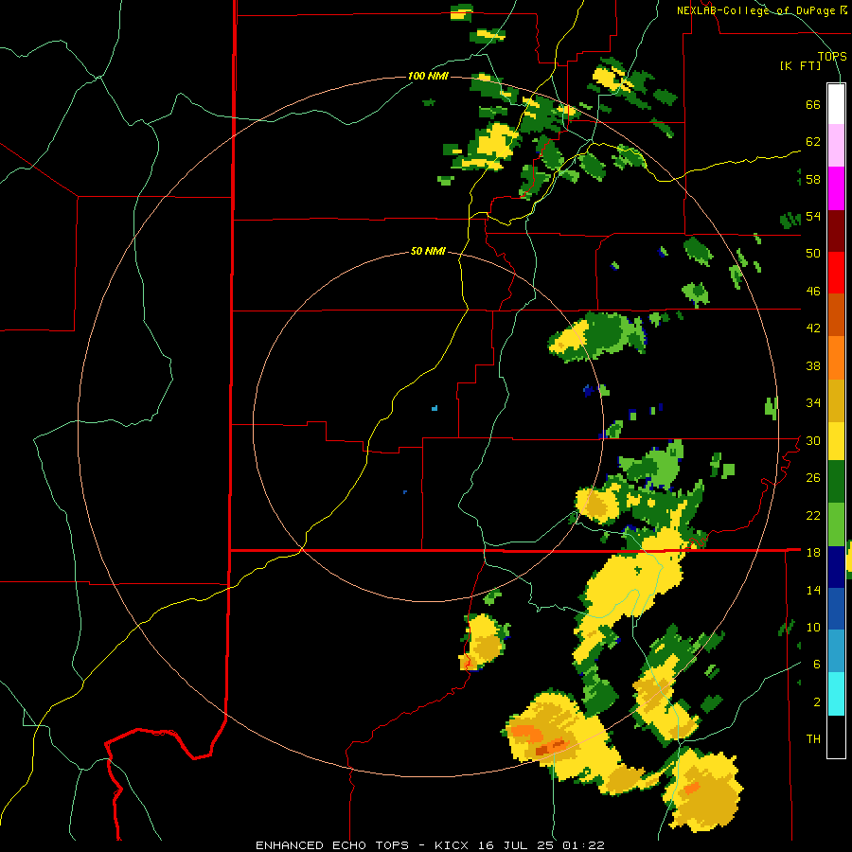Click the gold legend swatch
This screenshot has width=852, height=852.
coord(836,400)
